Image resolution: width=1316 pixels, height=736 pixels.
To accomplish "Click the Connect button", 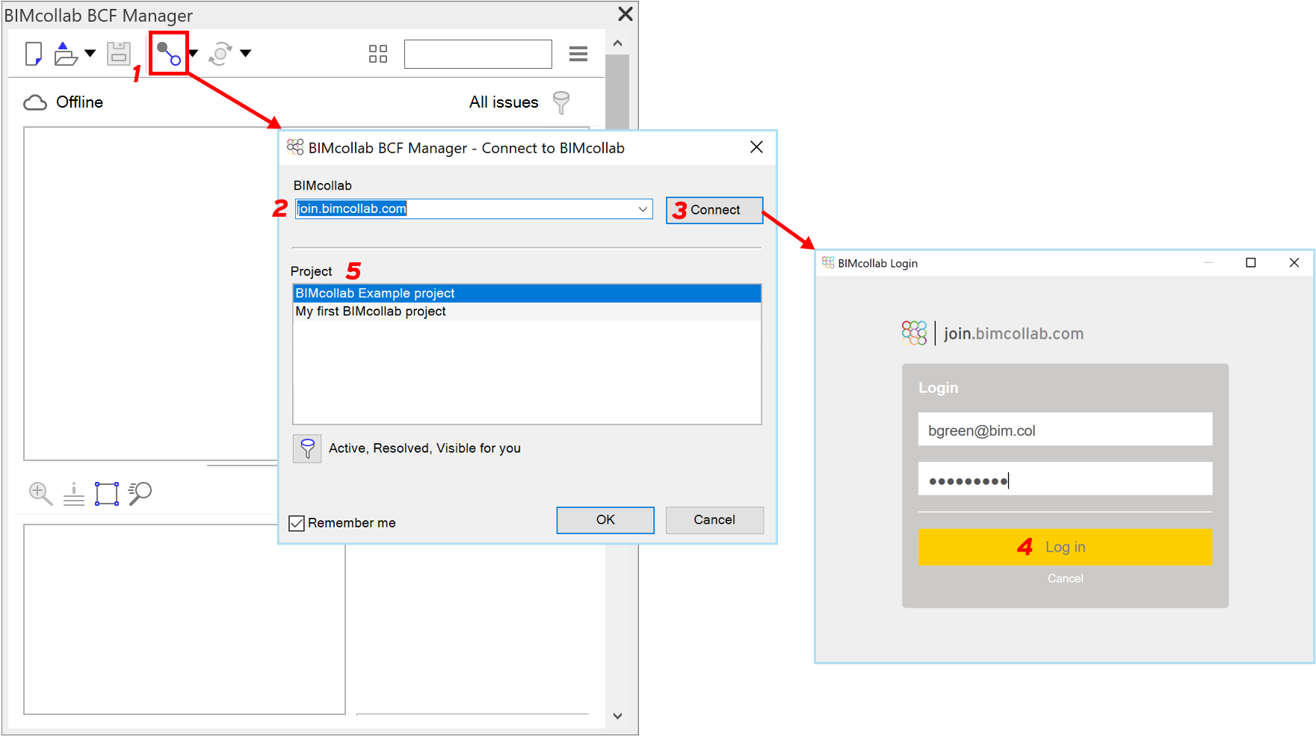I will 714,210.
